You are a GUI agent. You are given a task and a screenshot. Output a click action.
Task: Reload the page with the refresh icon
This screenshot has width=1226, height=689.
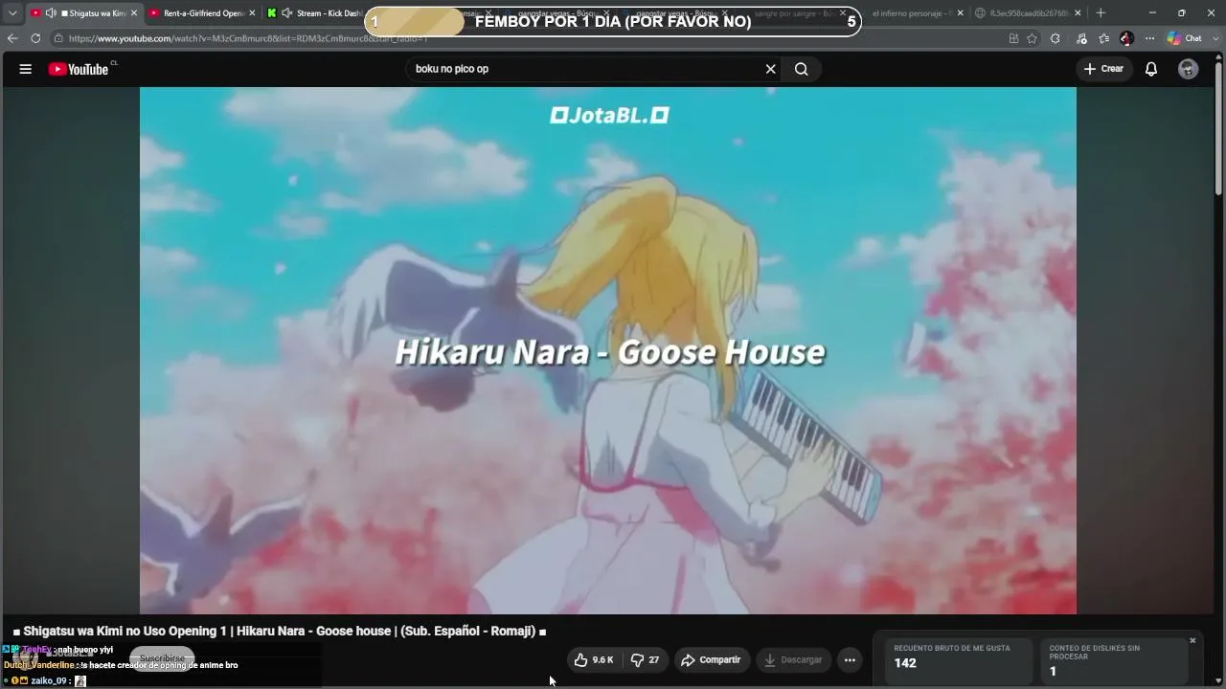tap(35, 38)
